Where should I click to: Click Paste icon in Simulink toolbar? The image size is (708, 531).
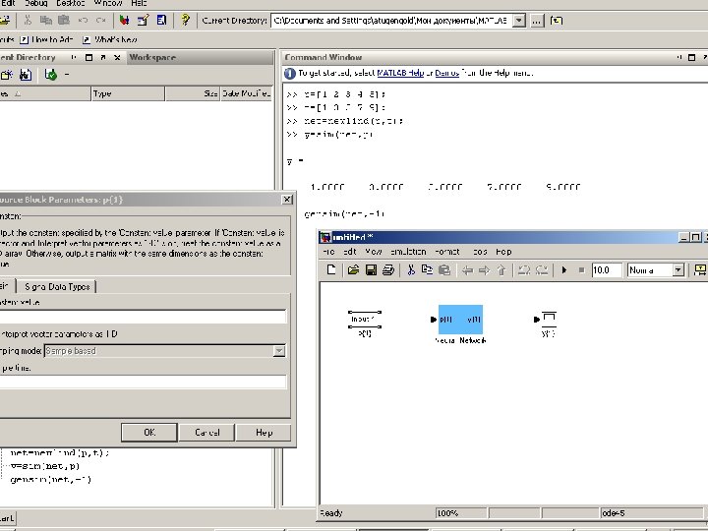coord(444,270)
